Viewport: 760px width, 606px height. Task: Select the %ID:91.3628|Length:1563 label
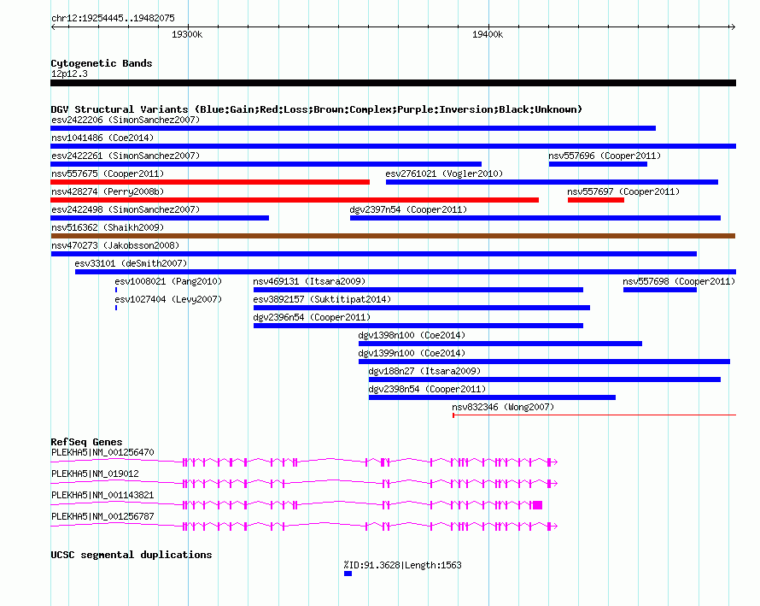coord(403,565)
